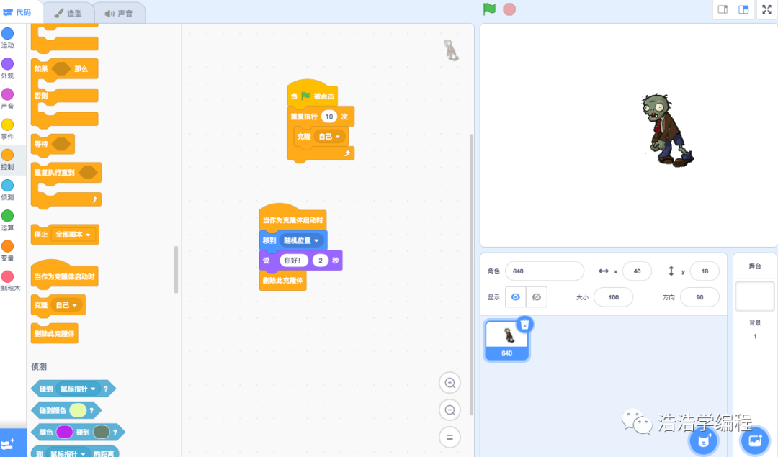Open the 造型 costumes tab
Viewport: 778px width, 457px height.
coord(68,13)
